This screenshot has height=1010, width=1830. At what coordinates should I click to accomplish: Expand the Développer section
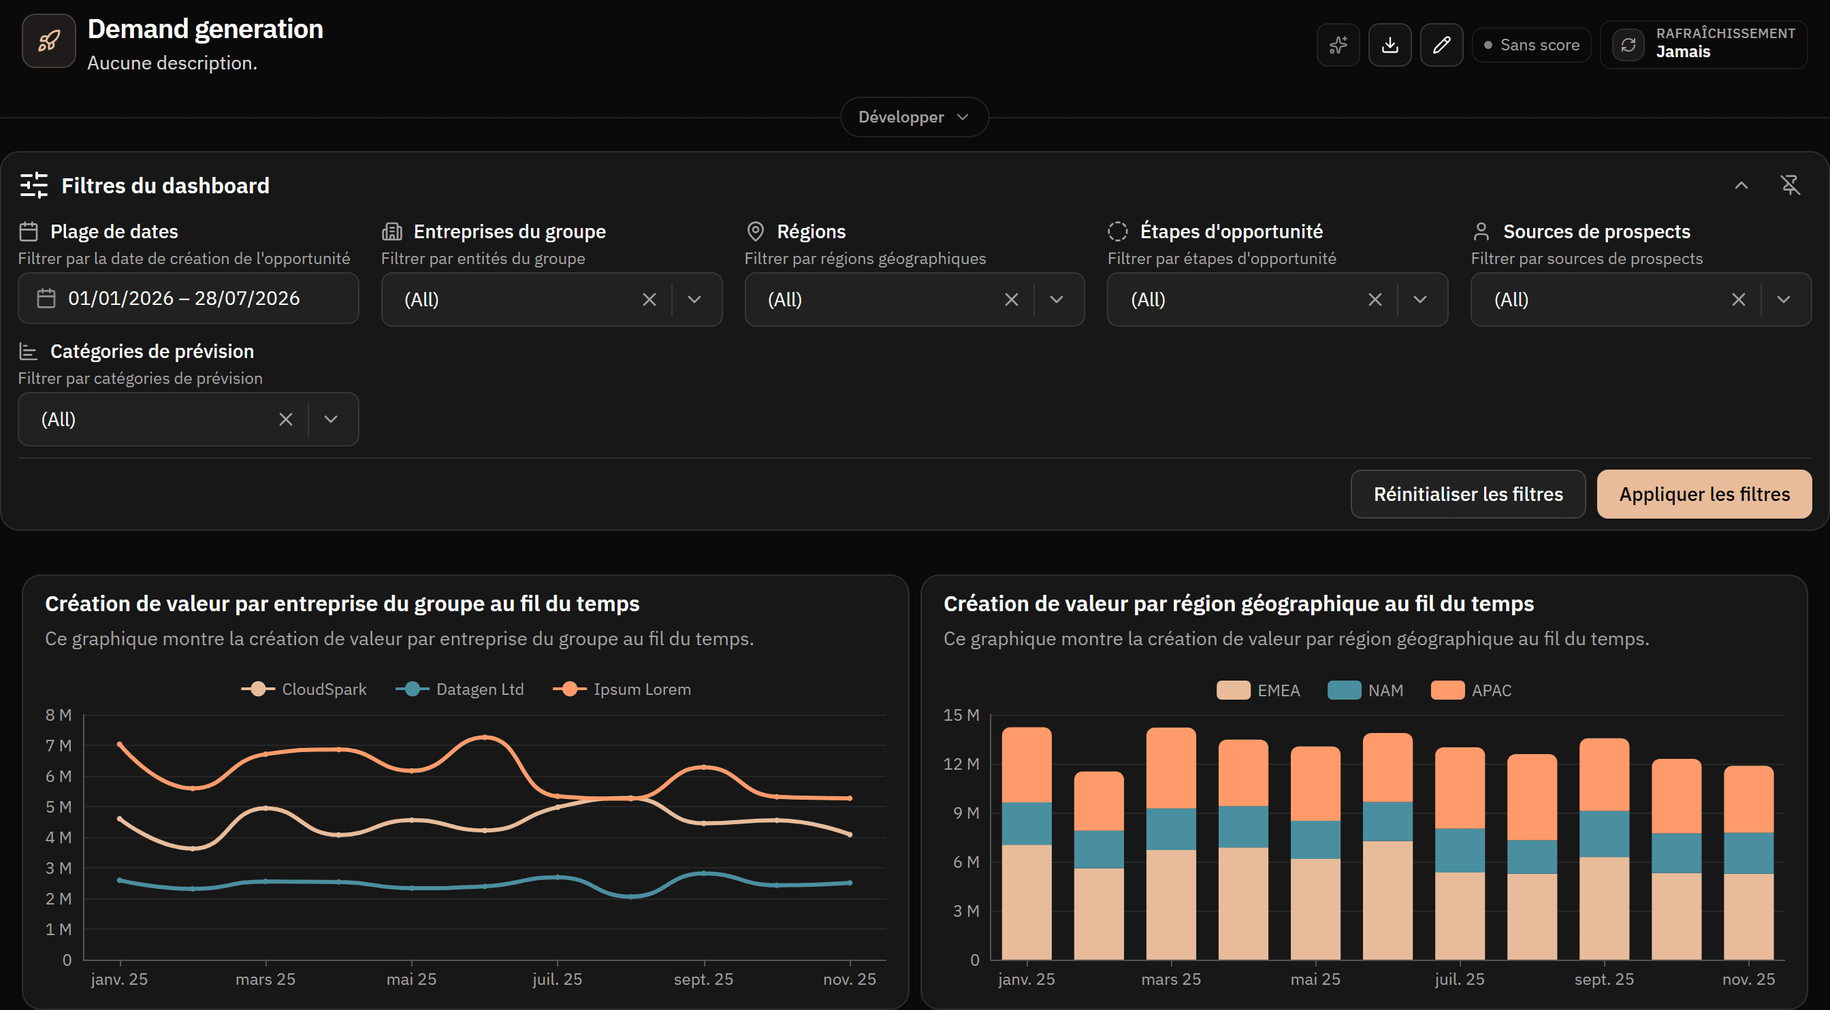[914, 117]
